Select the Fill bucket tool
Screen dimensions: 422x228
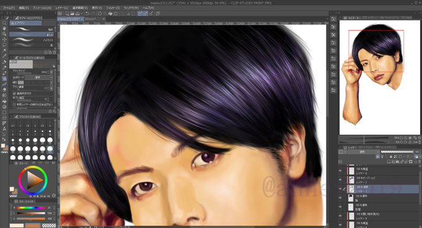[4, 101]
